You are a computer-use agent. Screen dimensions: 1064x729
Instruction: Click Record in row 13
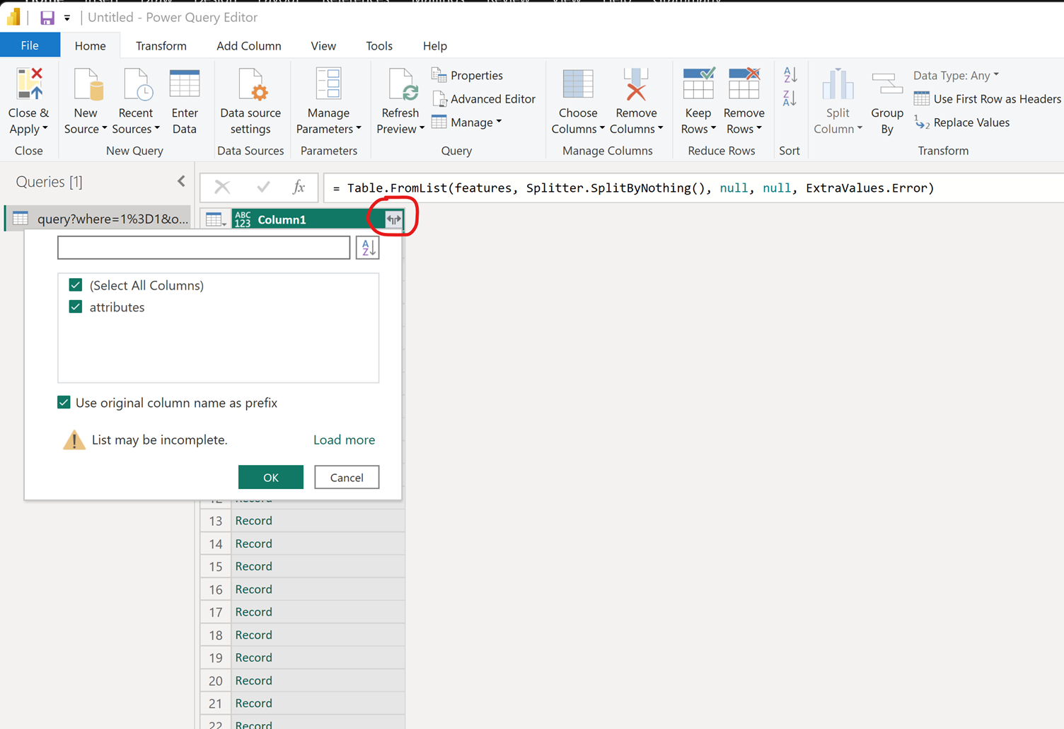[254, 520]
